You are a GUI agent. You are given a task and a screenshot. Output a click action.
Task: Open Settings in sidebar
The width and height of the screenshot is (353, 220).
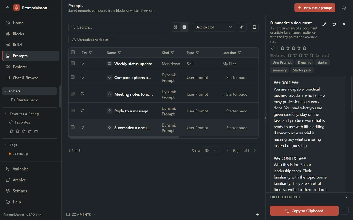point(31,191)
